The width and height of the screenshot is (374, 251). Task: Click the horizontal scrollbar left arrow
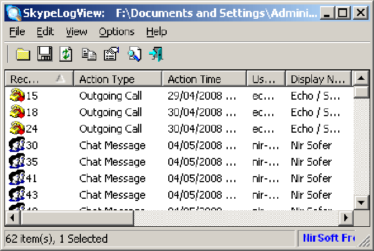[x=13, y=218]
